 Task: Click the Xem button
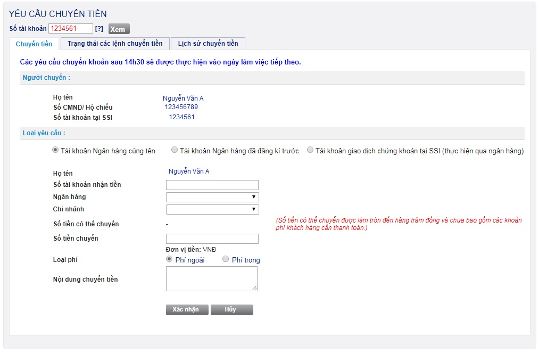pos(119,29)
